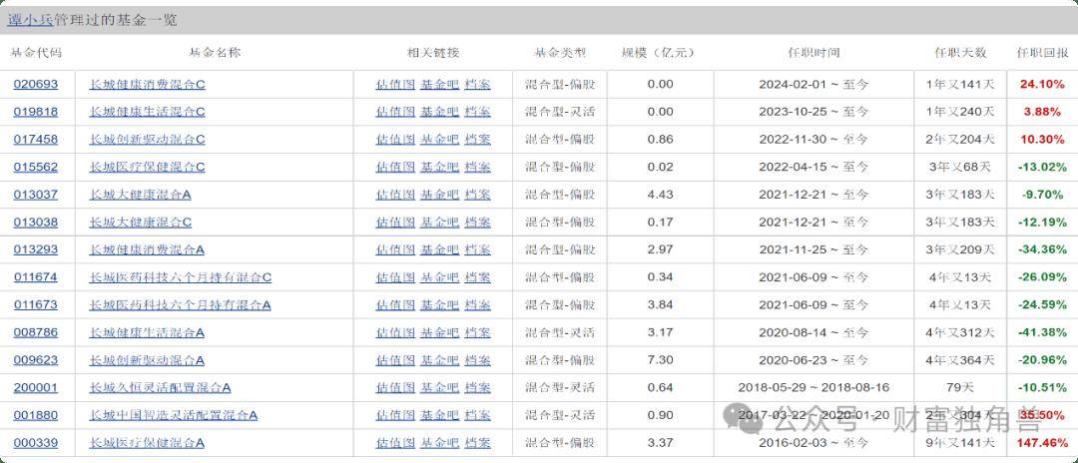Open fund 长城大健康混合C
The width and height of the screenshot is (1078, 463).
tap(141, 223)
